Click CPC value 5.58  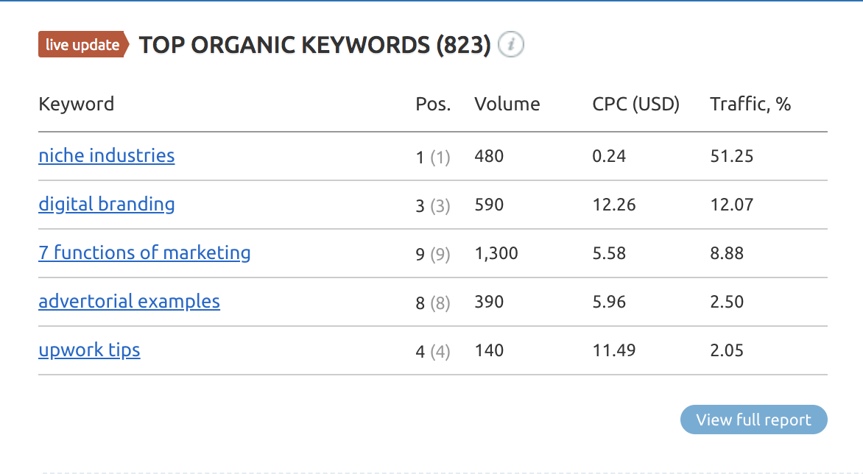pos(609,253)
